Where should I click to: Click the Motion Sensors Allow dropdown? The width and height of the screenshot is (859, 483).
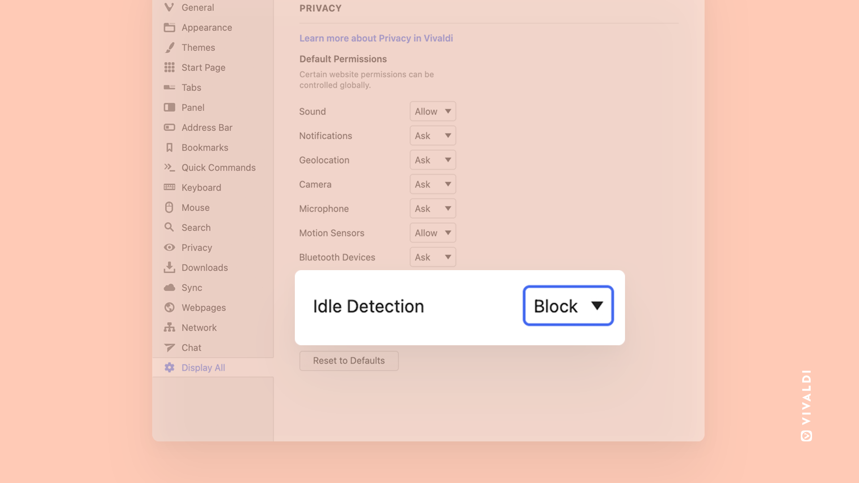pyautogui.click(x=433, y=233)
